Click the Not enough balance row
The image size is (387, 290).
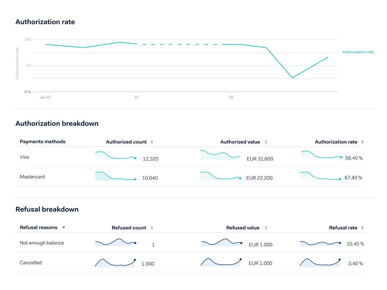click(41, 243)
